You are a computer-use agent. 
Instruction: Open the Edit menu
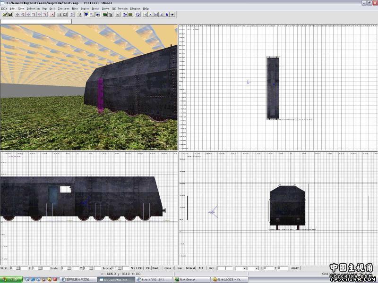[x=13, y=8]
